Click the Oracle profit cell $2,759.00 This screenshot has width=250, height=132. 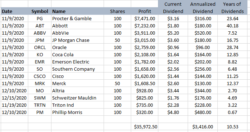pyautogui.click(x=145, y=48)
